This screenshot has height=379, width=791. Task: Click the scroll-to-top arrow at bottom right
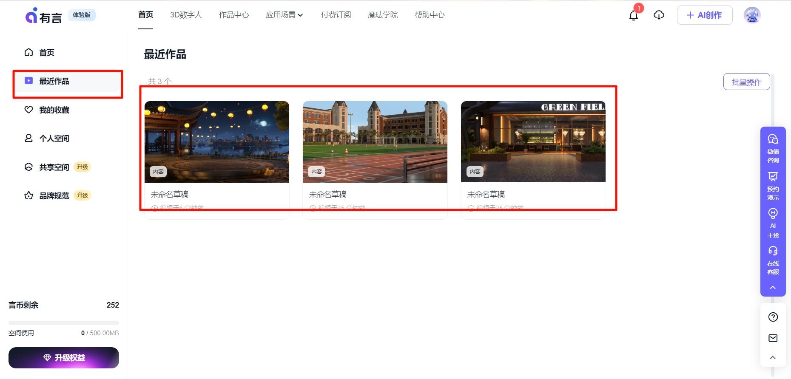(x=773, y=357)
